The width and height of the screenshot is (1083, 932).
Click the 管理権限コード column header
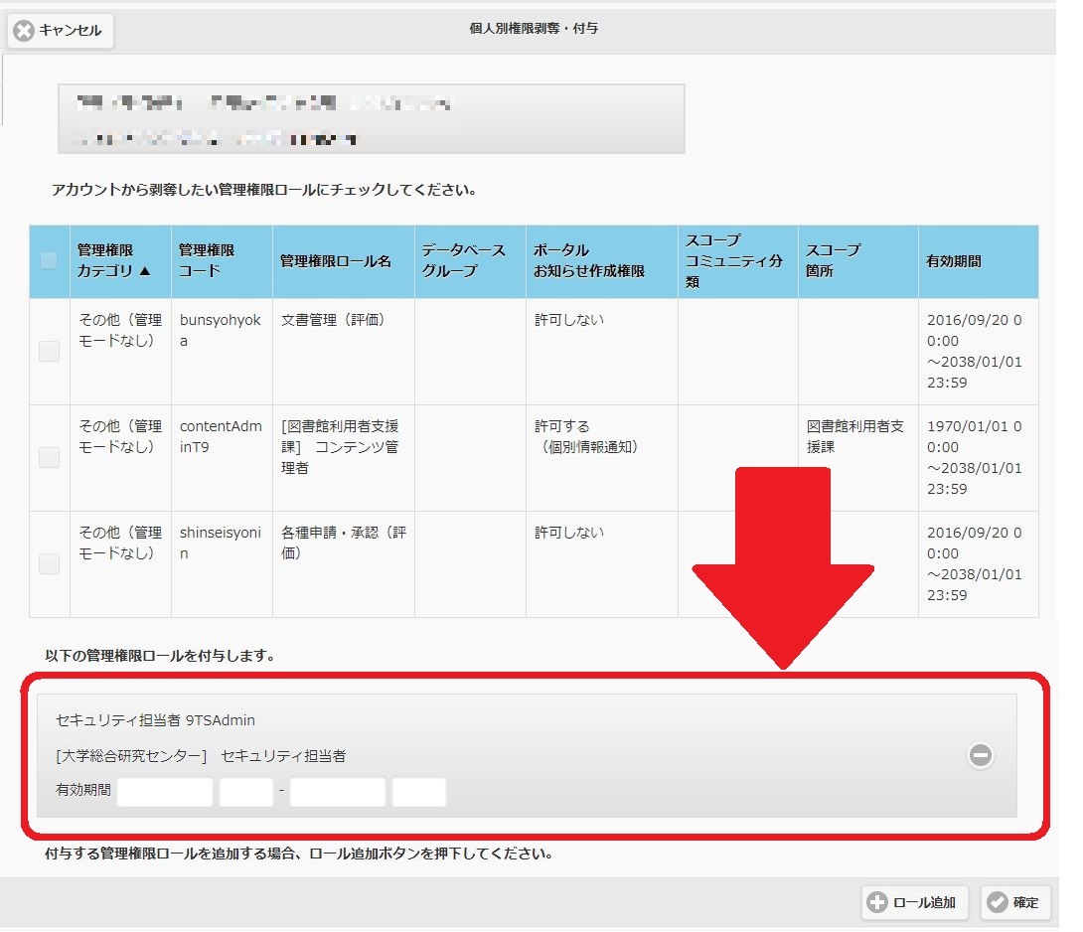click(222, 261)
